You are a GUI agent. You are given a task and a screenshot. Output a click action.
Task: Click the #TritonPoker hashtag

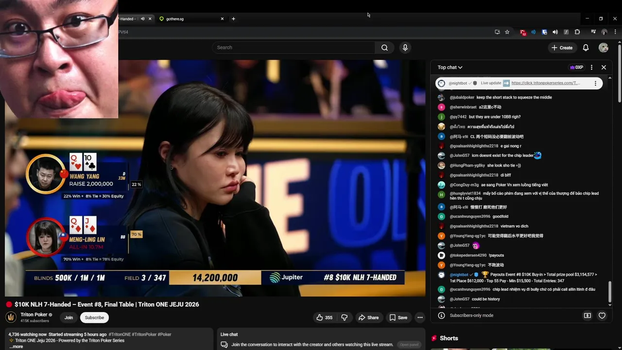click(x=144, y=334)
